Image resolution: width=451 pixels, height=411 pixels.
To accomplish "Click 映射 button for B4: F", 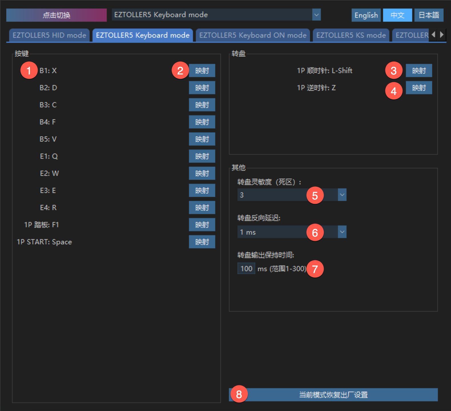I will click(202, 122).
